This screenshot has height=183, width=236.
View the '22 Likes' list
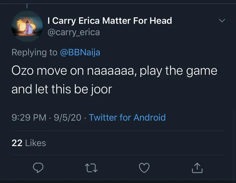[29, 143]
